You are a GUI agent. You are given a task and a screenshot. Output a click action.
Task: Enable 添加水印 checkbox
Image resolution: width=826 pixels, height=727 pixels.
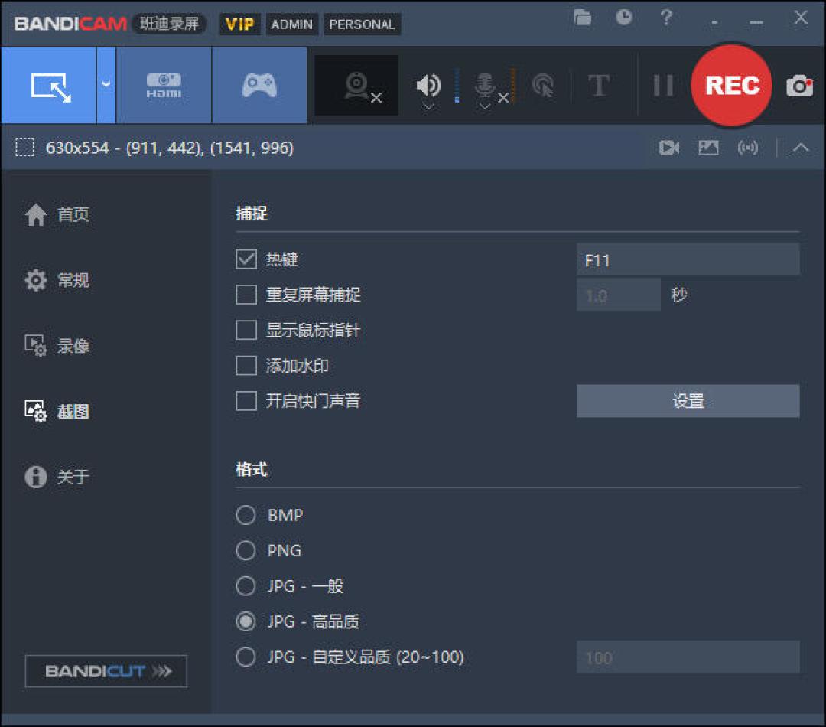246,365
